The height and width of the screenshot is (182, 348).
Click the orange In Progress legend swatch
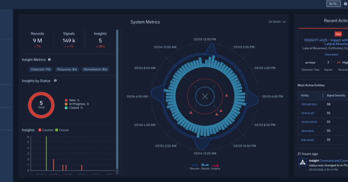(66, 104)
